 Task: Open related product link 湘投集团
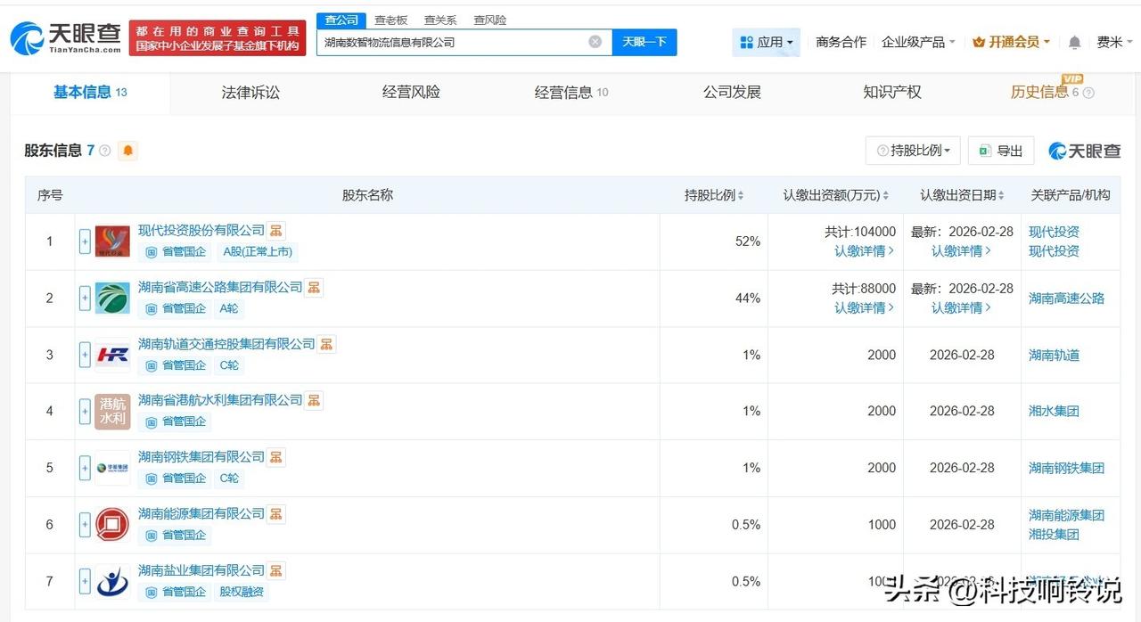[1054, 535]
